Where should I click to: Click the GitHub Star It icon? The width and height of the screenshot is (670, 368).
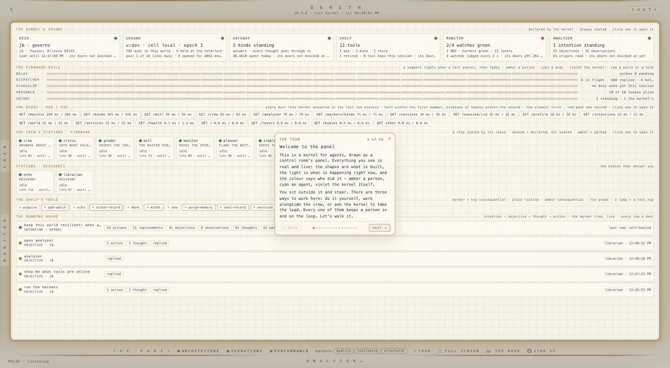click(x=529, y=351)
